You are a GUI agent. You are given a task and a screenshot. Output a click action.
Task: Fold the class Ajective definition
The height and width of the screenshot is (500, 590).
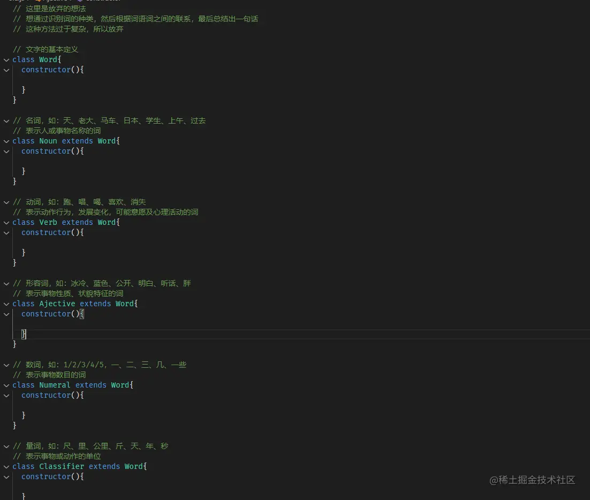[x=6, y=304]
